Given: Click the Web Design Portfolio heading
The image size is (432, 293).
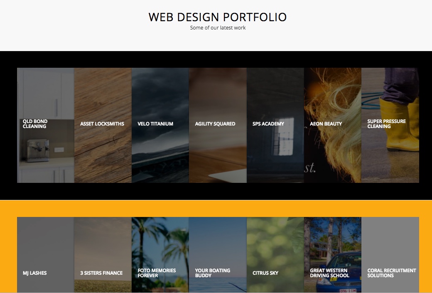Looking at the screenshot, I should tap(218, 17).
